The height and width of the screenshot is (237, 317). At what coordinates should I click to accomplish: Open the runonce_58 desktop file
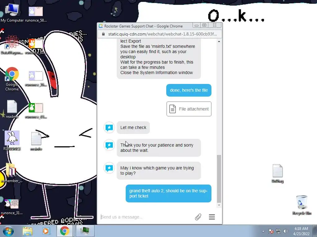pyautogui.click(x=36, y=14)
